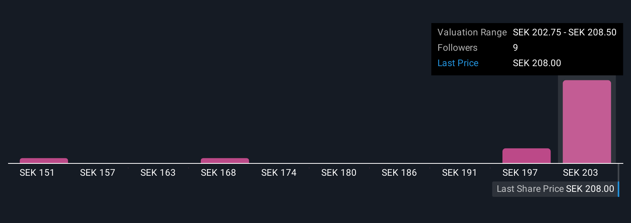Click the SEK 203 axis label
The height and width of the screenshot is (223, 631).
(580, 173)
